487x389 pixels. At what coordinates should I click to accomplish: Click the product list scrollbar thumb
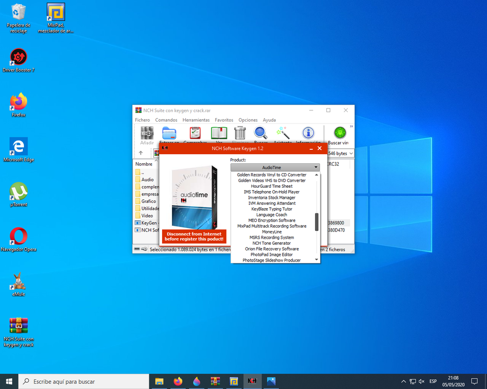click(317, 222)
